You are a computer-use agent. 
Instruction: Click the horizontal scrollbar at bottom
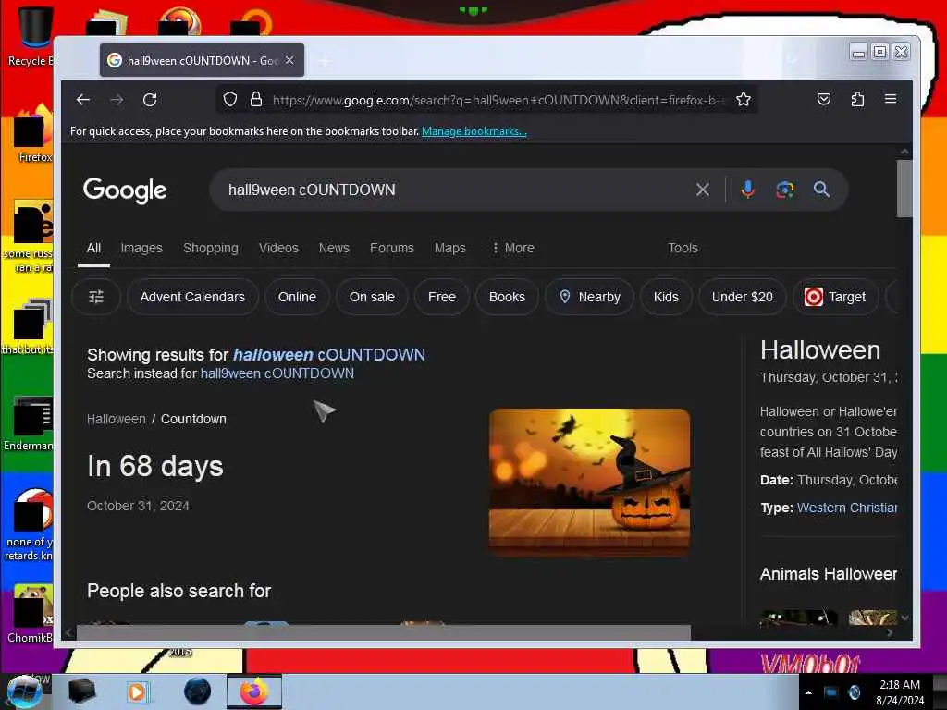pyautogui.click(x=384, y=632)
